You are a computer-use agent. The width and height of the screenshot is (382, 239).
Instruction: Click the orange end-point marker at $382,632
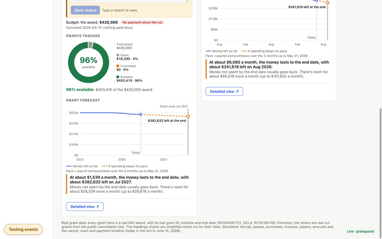point(188,117)
